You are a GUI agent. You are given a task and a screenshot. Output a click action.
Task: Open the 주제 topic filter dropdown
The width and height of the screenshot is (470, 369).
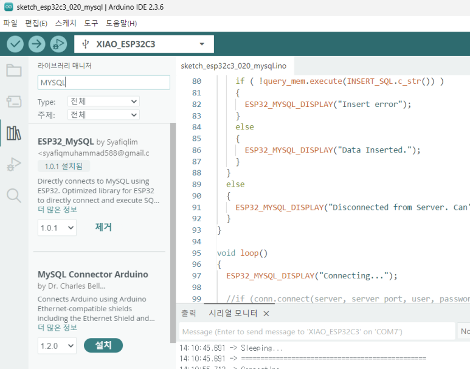103,115
